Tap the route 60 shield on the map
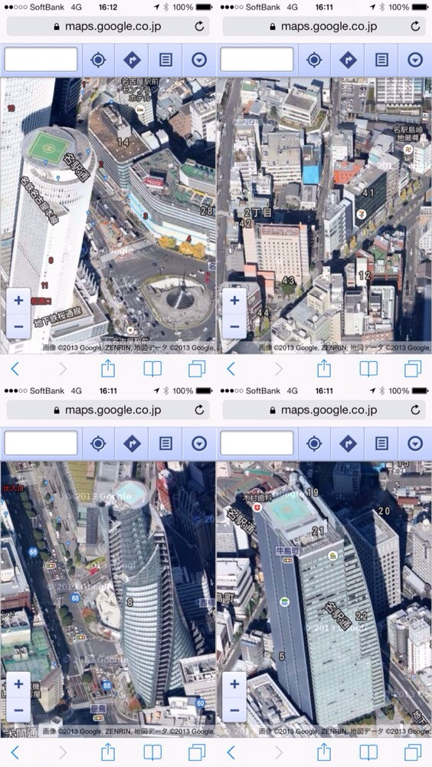 click(x=201, y=703)
